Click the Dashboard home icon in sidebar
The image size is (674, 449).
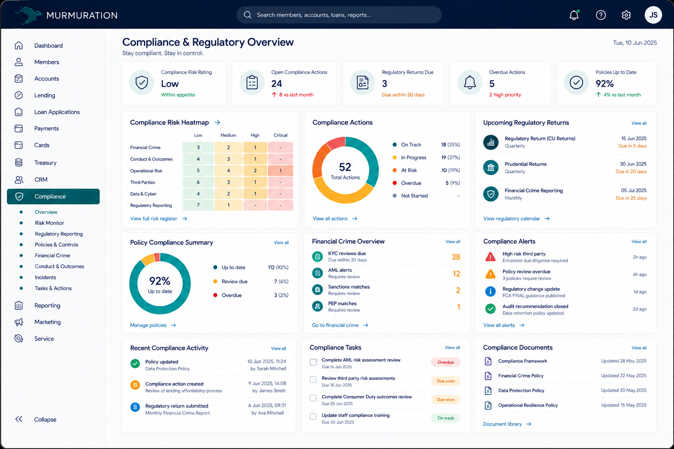pyautogui.click(x=18, y=46)
